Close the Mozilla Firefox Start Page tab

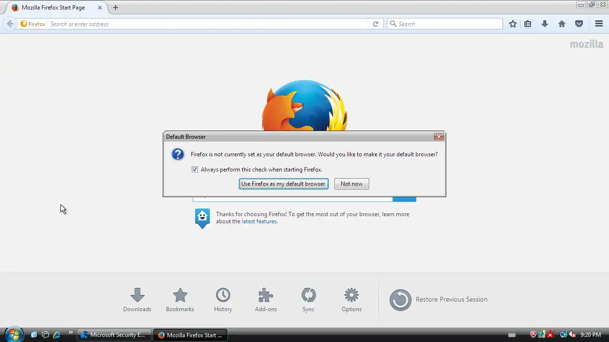point(99,8)
